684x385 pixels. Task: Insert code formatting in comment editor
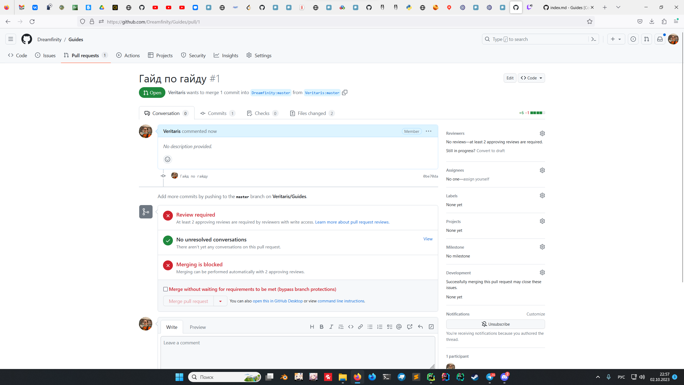pyautogui.click(x=351, y=327)
